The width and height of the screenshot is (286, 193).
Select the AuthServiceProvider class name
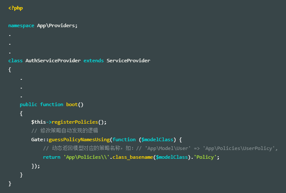tap(53, 61)
